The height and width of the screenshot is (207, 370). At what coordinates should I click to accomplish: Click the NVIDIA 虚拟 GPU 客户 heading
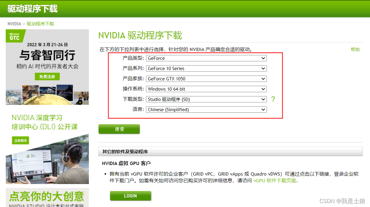pyautogui.click(x=126, y=163)
